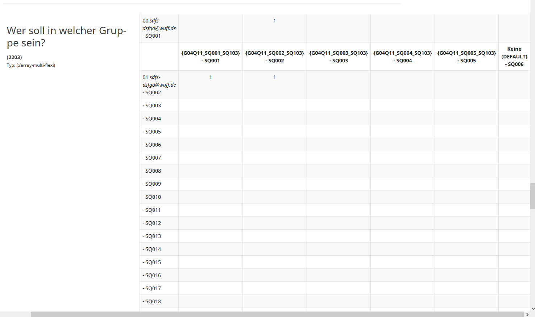This screenshot has width=535, height=317.
Task: Select column header {G04Q11_SQ004_SQ103} - SQ004
Action: click(x=402, y=57)
